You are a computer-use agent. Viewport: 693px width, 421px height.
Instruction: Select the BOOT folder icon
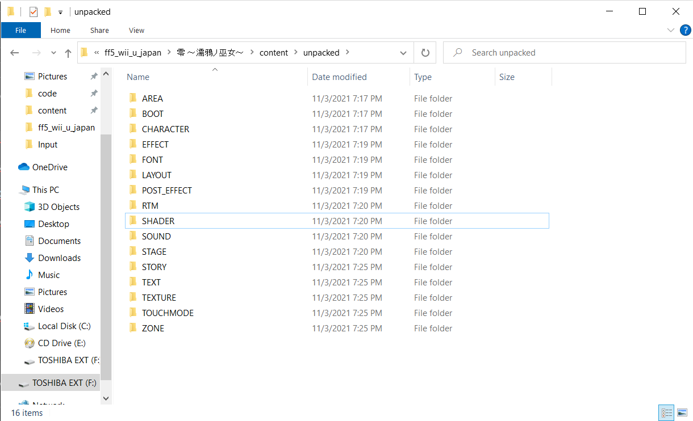point(132,113)
